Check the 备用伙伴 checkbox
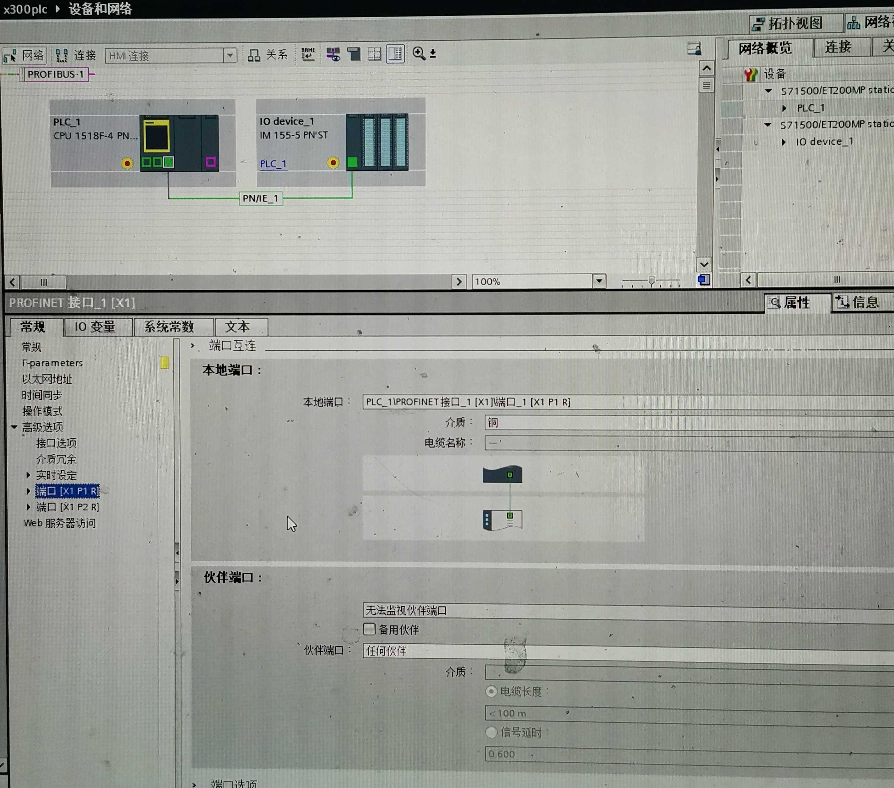 (369, 629)
